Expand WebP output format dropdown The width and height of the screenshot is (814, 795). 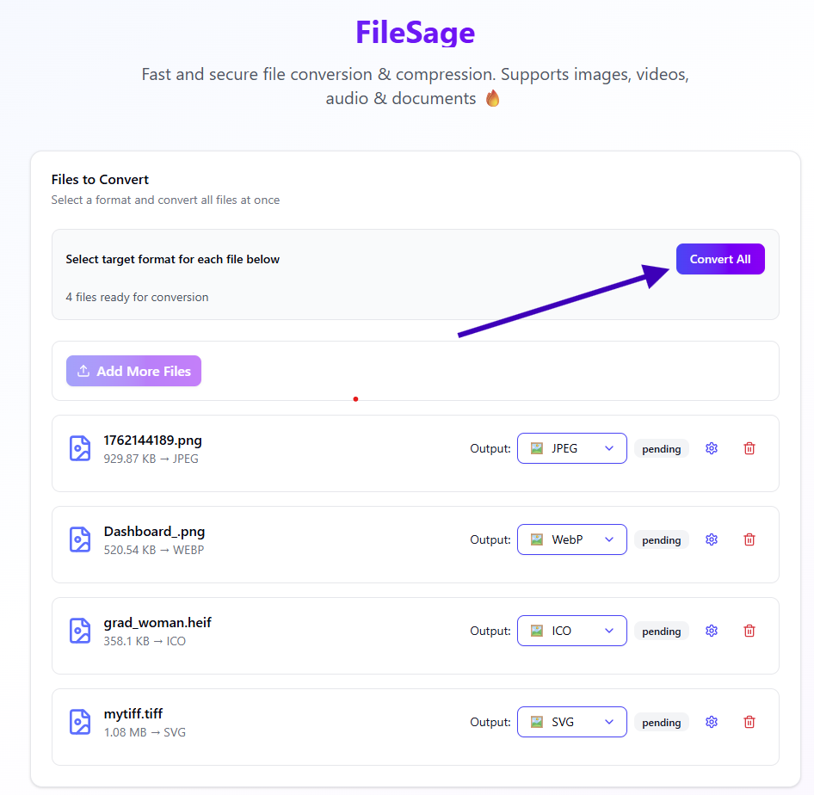point(571,539)
